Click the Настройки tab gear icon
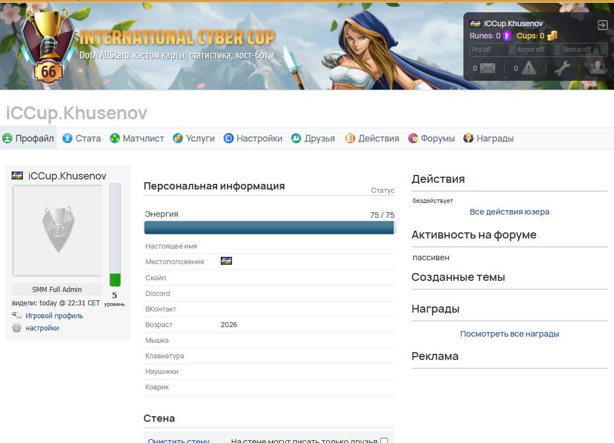Screen dimensions: 614x443 click(x=229, y=138)
